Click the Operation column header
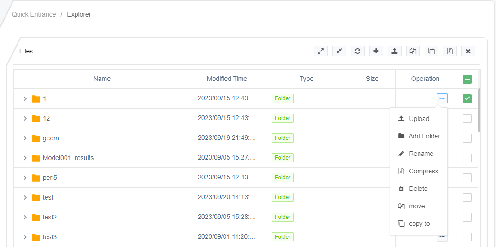 click(425, 79)
